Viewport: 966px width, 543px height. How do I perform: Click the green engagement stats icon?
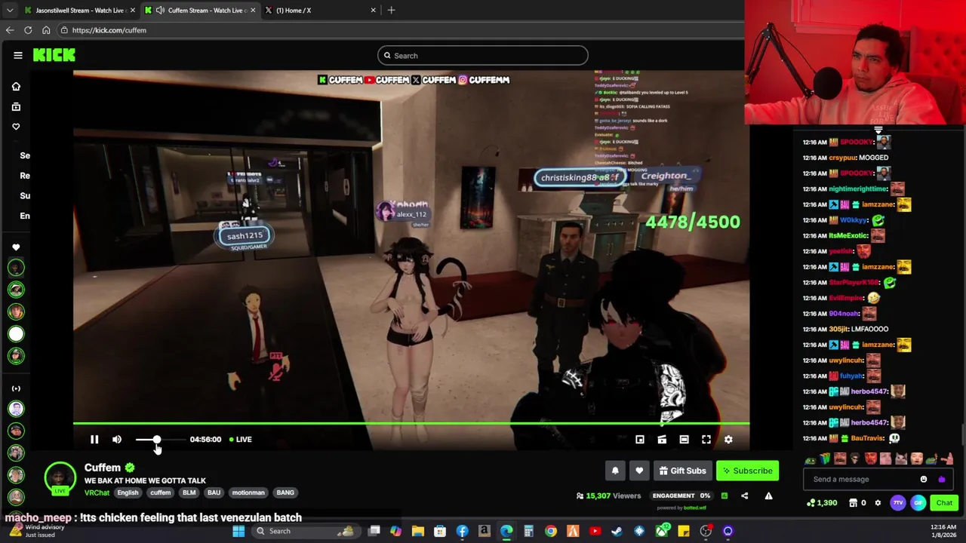tap(724, 495)
